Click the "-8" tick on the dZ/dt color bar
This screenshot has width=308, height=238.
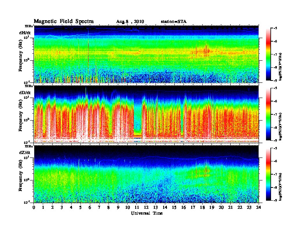(275, 187)
